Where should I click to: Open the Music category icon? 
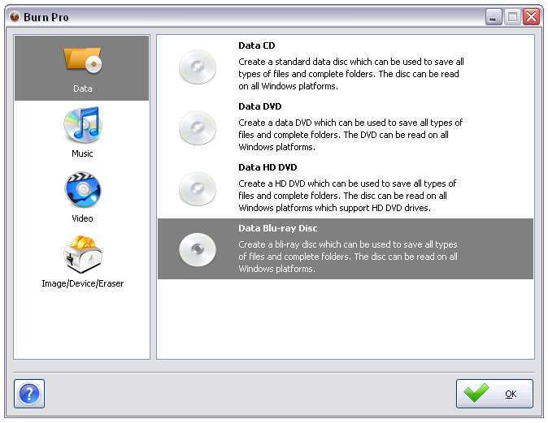point(83,125)
